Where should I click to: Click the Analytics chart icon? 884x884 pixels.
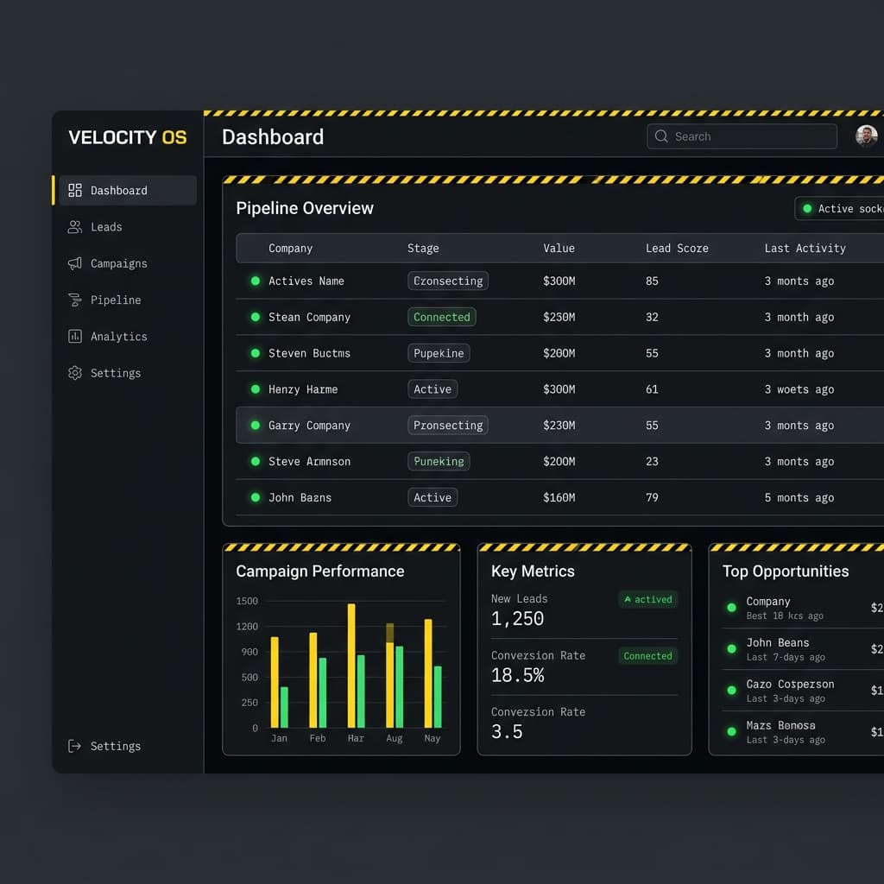coord(75,337)
